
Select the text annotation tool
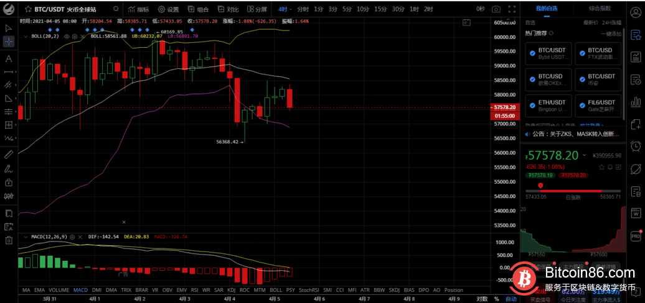coord(9,59)
